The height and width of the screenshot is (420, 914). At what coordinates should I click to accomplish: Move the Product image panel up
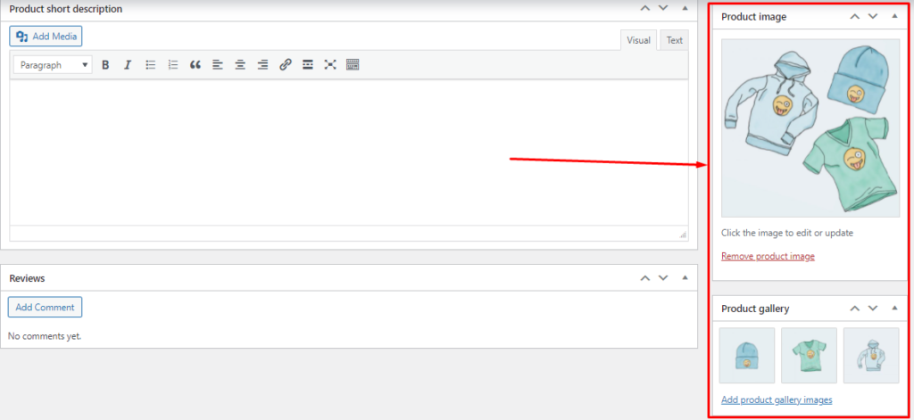pyautogui.click(x=854, y=16)
